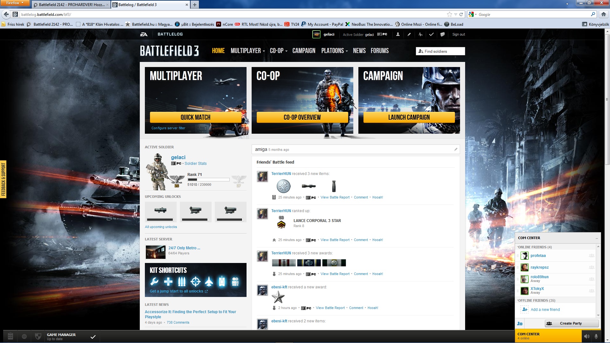
Task: Go to the Forums tab
Action: point(379,51)
